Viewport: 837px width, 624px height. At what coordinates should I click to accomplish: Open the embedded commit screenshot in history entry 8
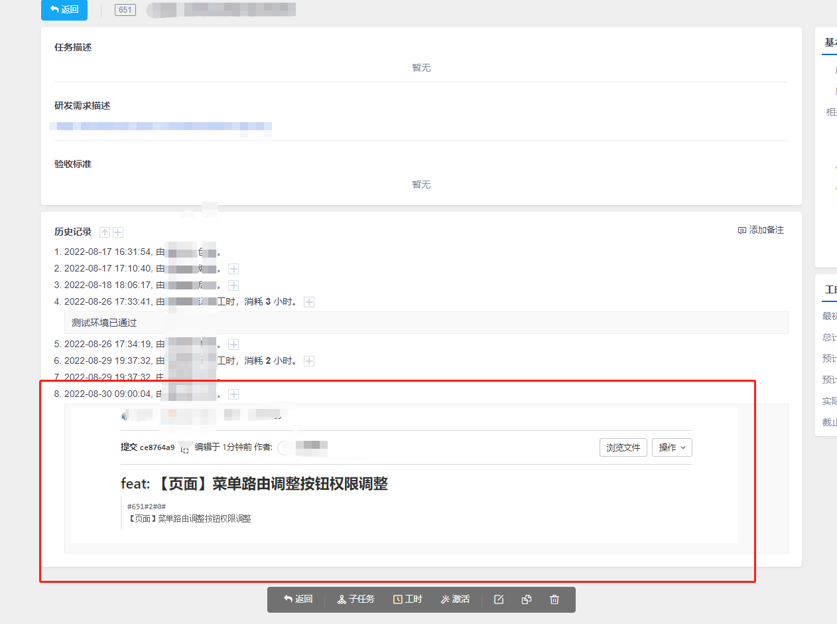tap(405, 475)
